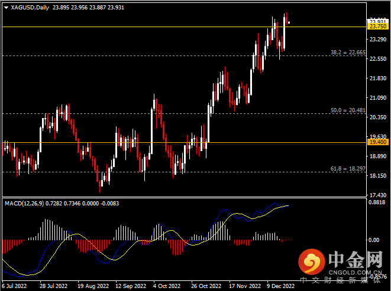This screenshot has width=391, height=291.
Task: Click the current price 23.931 label
Action: click(377, 21)
